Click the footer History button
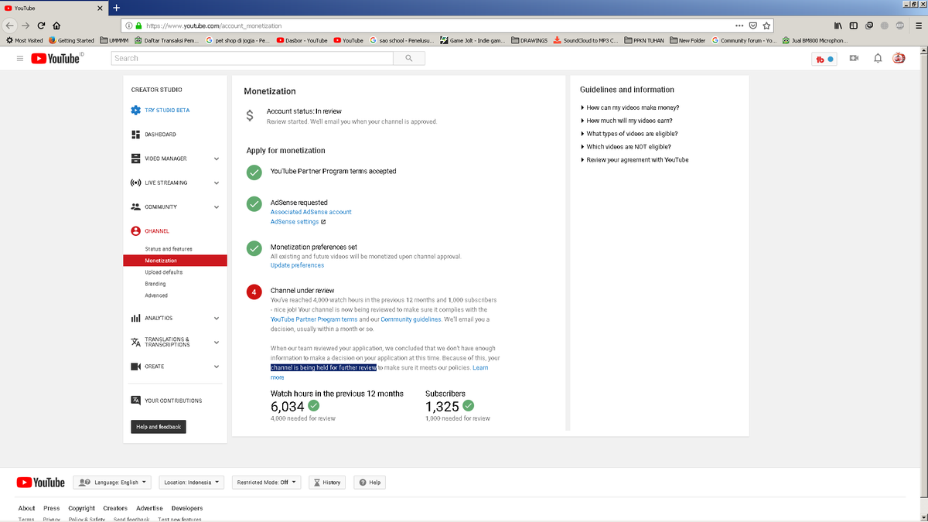Image resolution: width=928 pixels, height=522 pixels. tap(327, 483)
